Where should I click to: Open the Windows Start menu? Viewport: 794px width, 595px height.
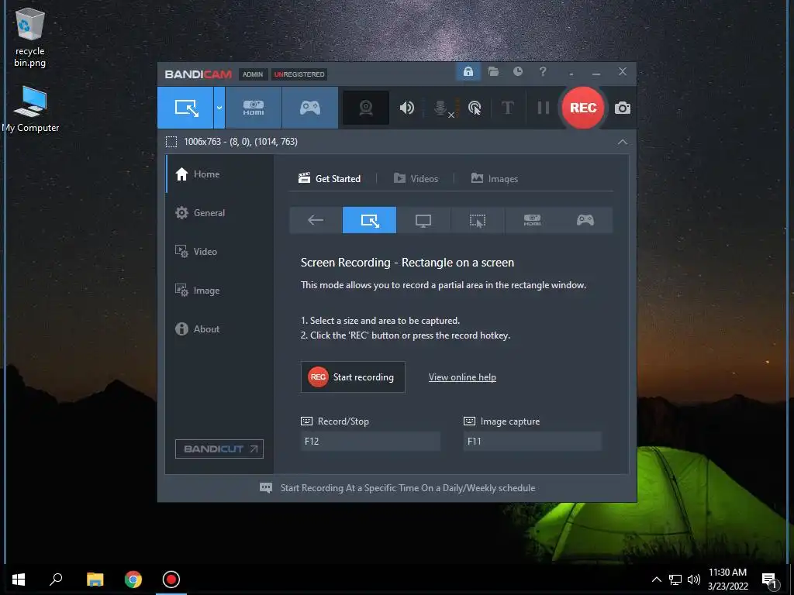19,580
